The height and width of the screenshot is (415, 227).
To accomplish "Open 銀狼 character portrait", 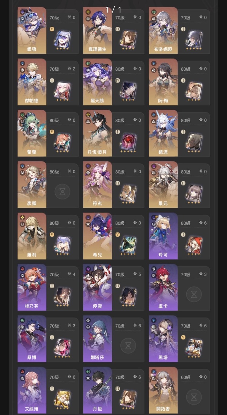I will [32, 30].
